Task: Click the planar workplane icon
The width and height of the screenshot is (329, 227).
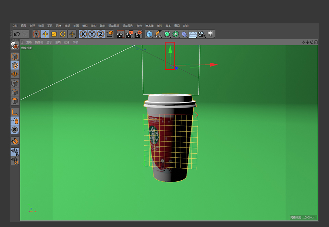Action: pos(15,161)
